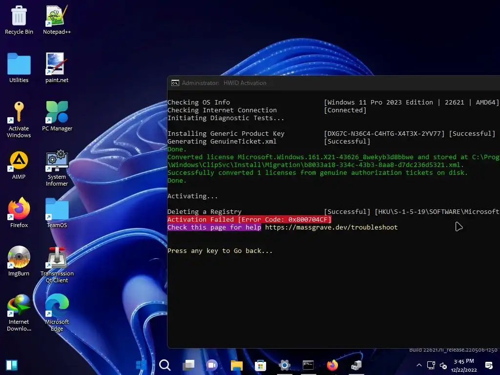Open Microsoft Store from the taskbar

(x=260, y=365)
